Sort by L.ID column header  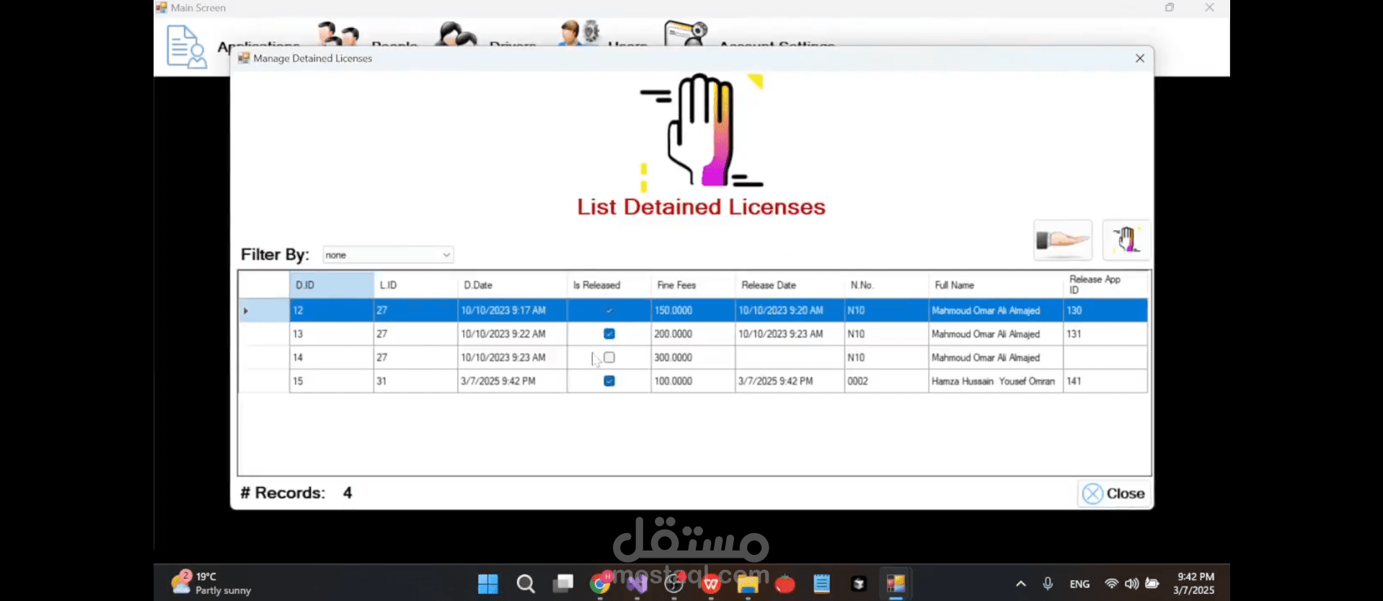(415, 285)
